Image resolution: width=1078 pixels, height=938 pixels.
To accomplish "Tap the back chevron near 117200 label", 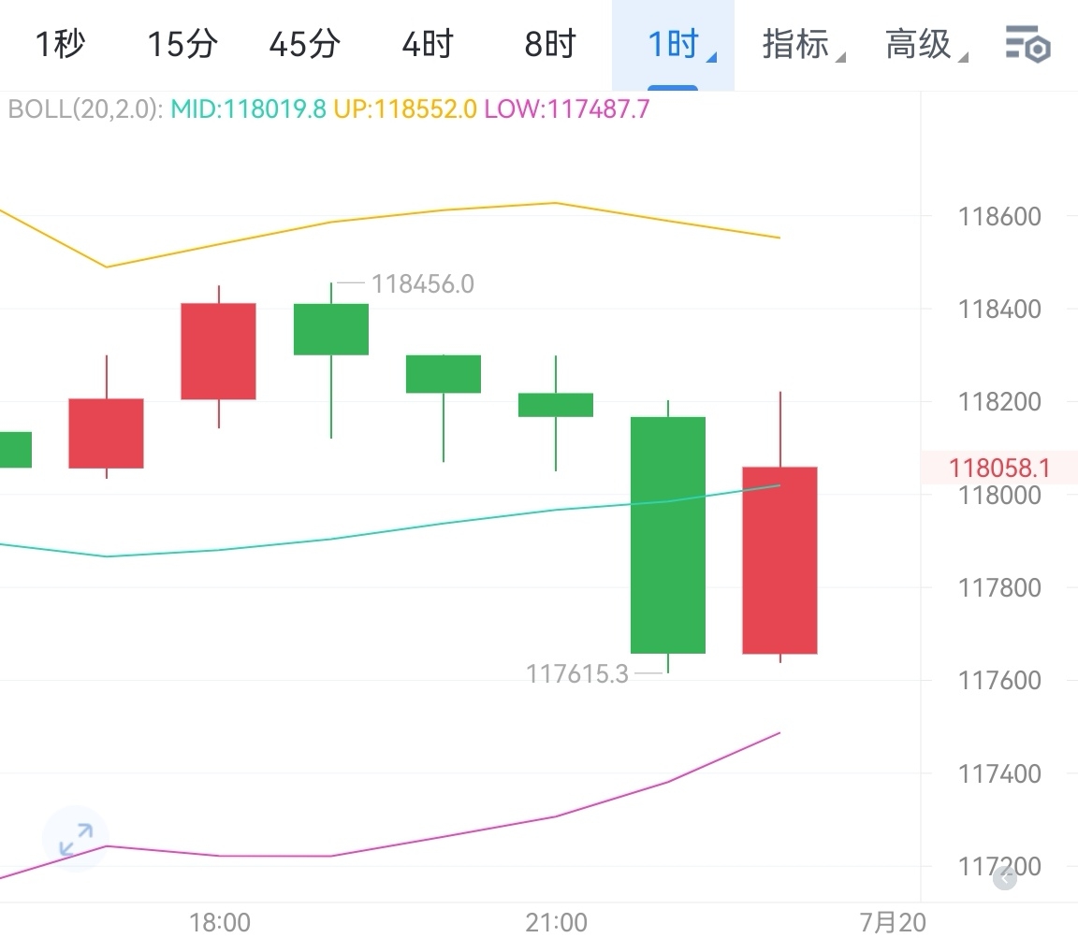I will point(1004,877).
